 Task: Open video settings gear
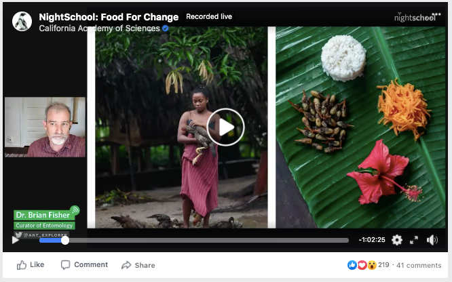pos(397,240)
